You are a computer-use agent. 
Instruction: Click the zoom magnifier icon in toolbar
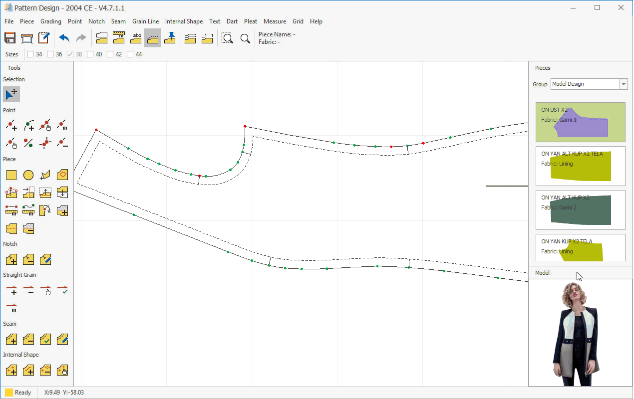(x=245, y=38)
